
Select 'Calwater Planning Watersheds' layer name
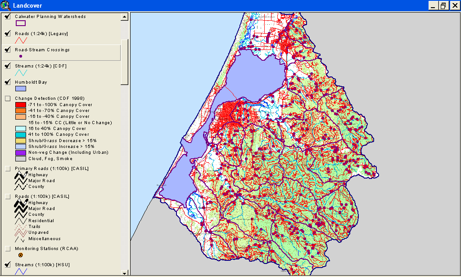(50, 17)
